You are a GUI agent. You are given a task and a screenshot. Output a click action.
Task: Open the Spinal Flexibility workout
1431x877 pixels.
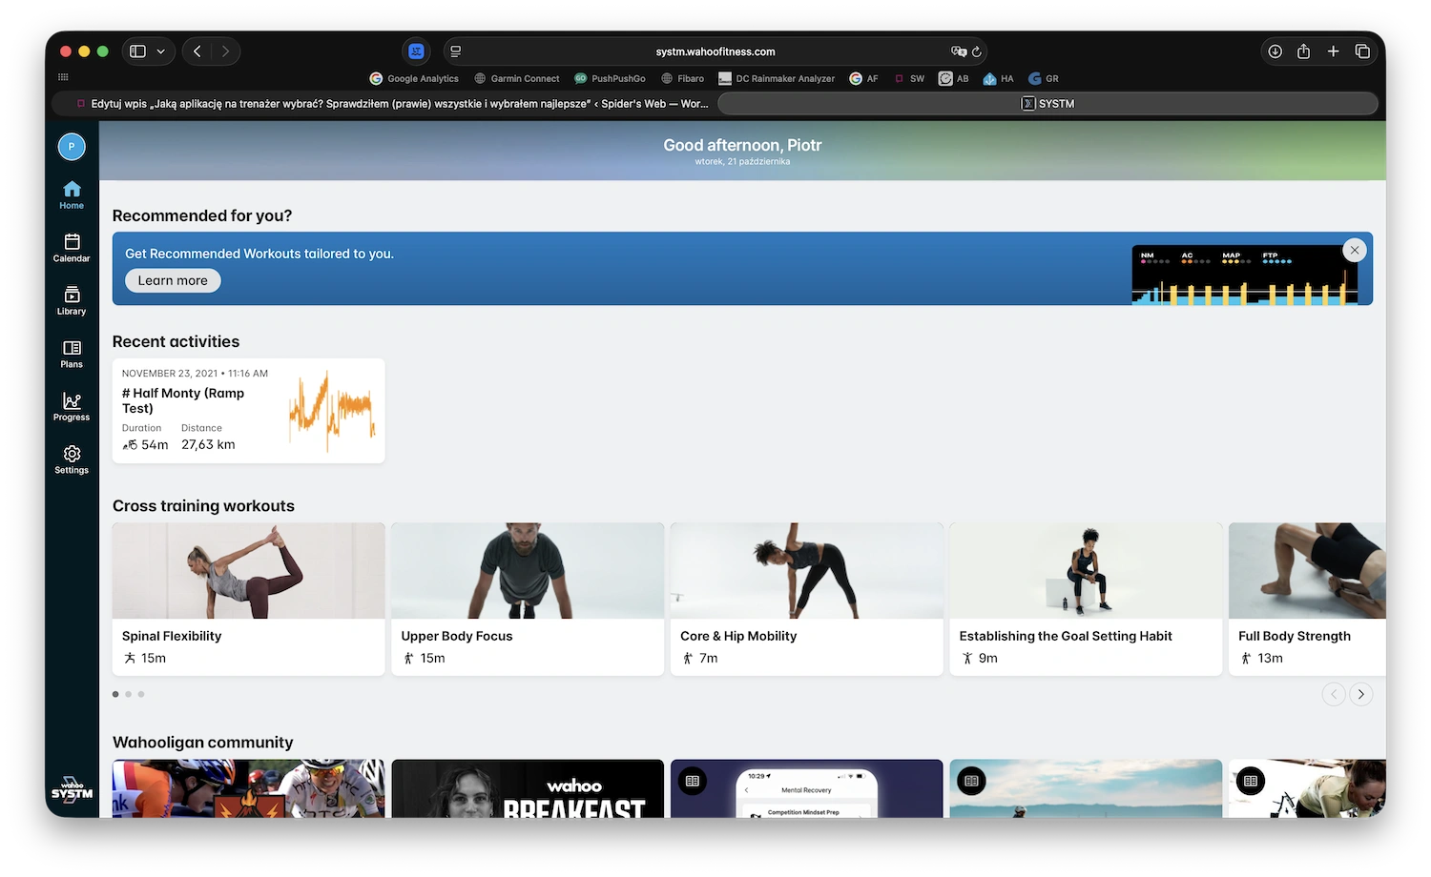248,599
